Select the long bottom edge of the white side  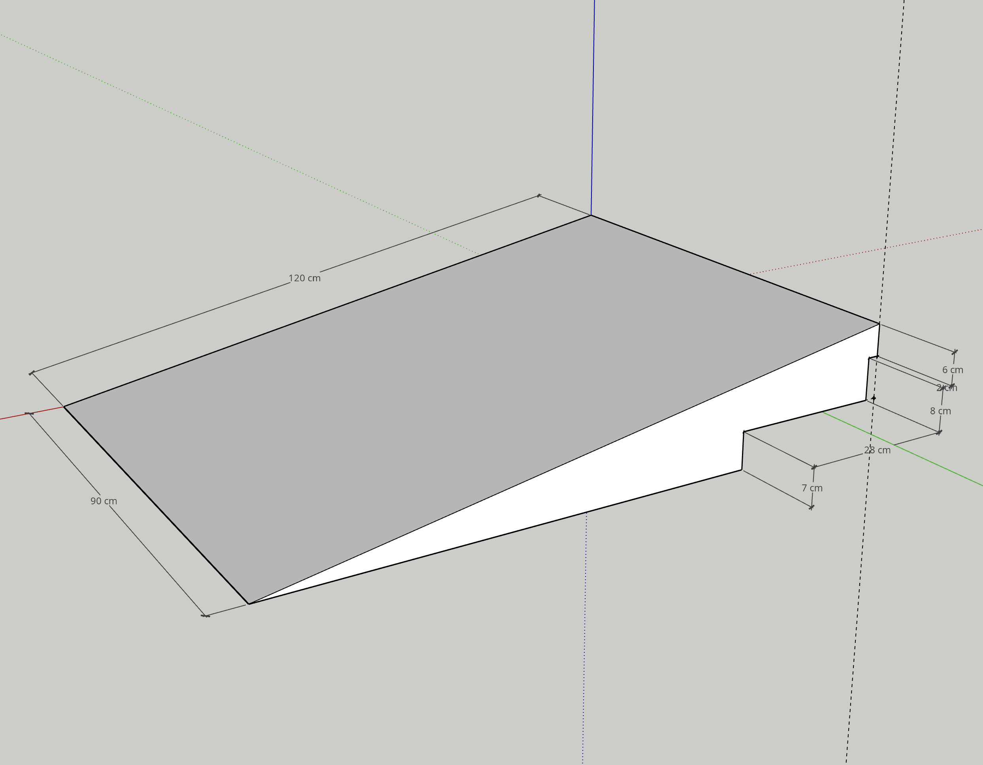coord(495,537)
